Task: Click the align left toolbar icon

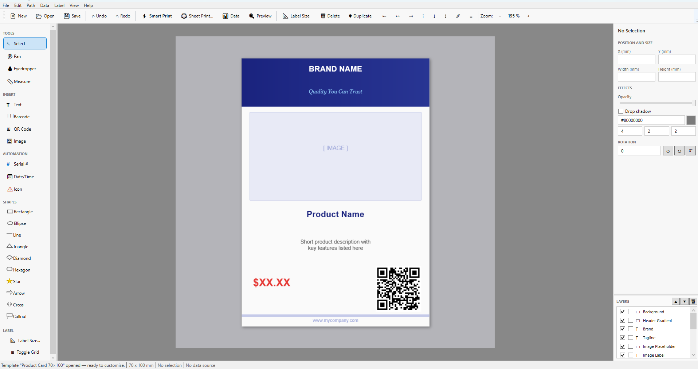Action: [384, 16]
